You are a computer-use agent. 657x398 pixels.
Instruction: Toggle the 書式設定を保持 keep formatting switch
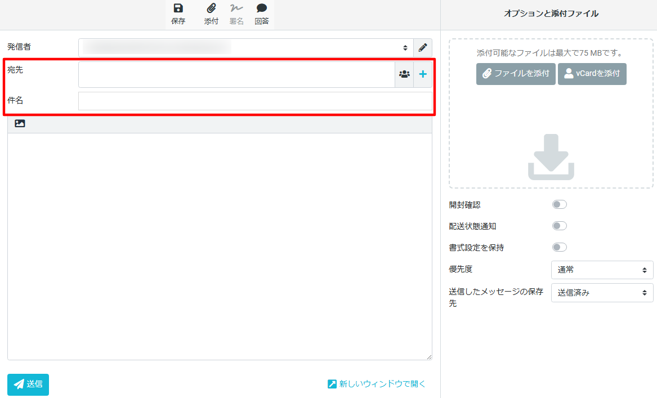[x=560, y=247]
